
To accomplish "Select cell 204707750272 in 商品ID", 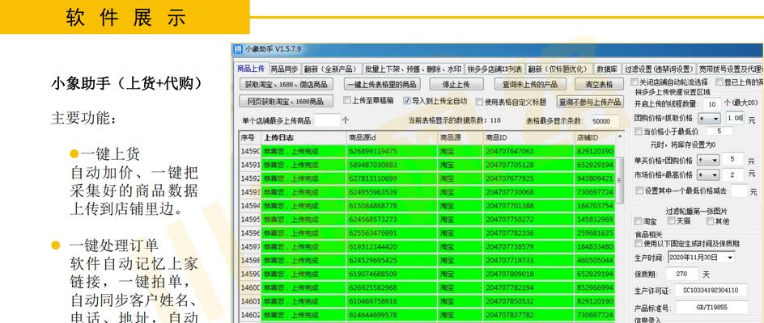I will (528, 220).
